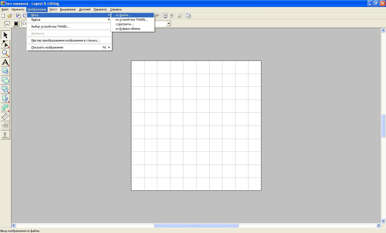Click 'из буфера обмена' entry
Image resolution: width=386 pixels, height=233 pixels.
point(128,29)
